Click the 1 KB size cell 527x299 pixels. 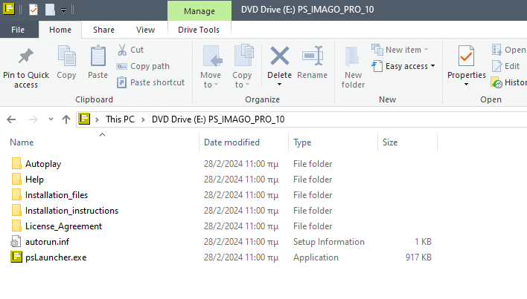(423, 242)
